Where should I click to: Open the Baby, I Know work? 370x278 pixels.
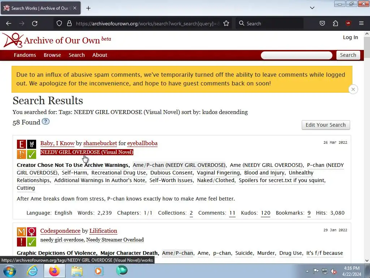tap(57, 143)
